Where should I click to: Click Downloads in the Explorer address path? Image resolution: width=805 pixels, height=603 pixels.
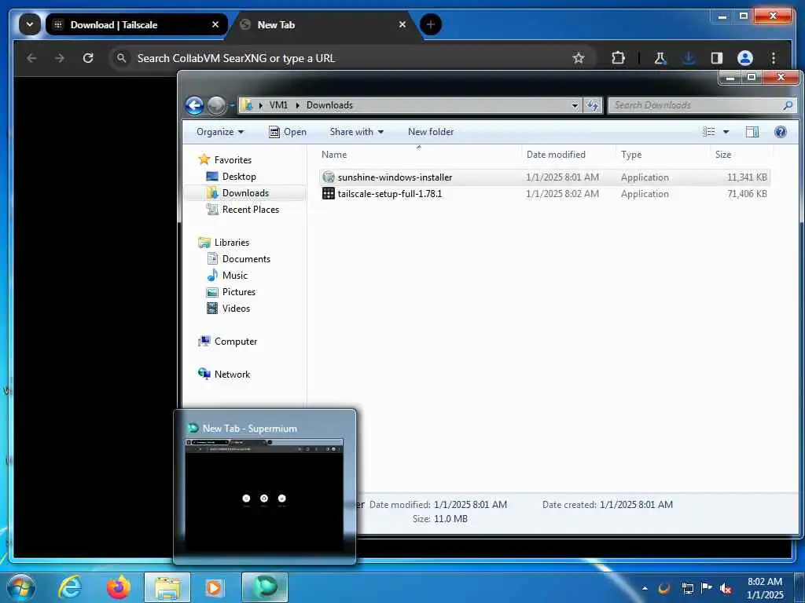(329, 105)
